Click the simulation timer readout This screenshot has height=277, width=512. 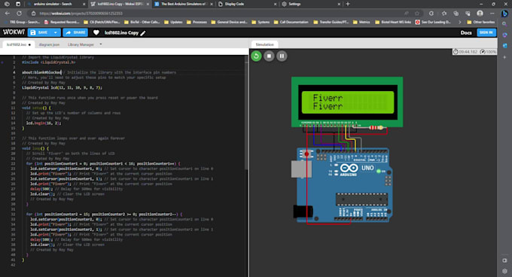[x=465, y=51]
